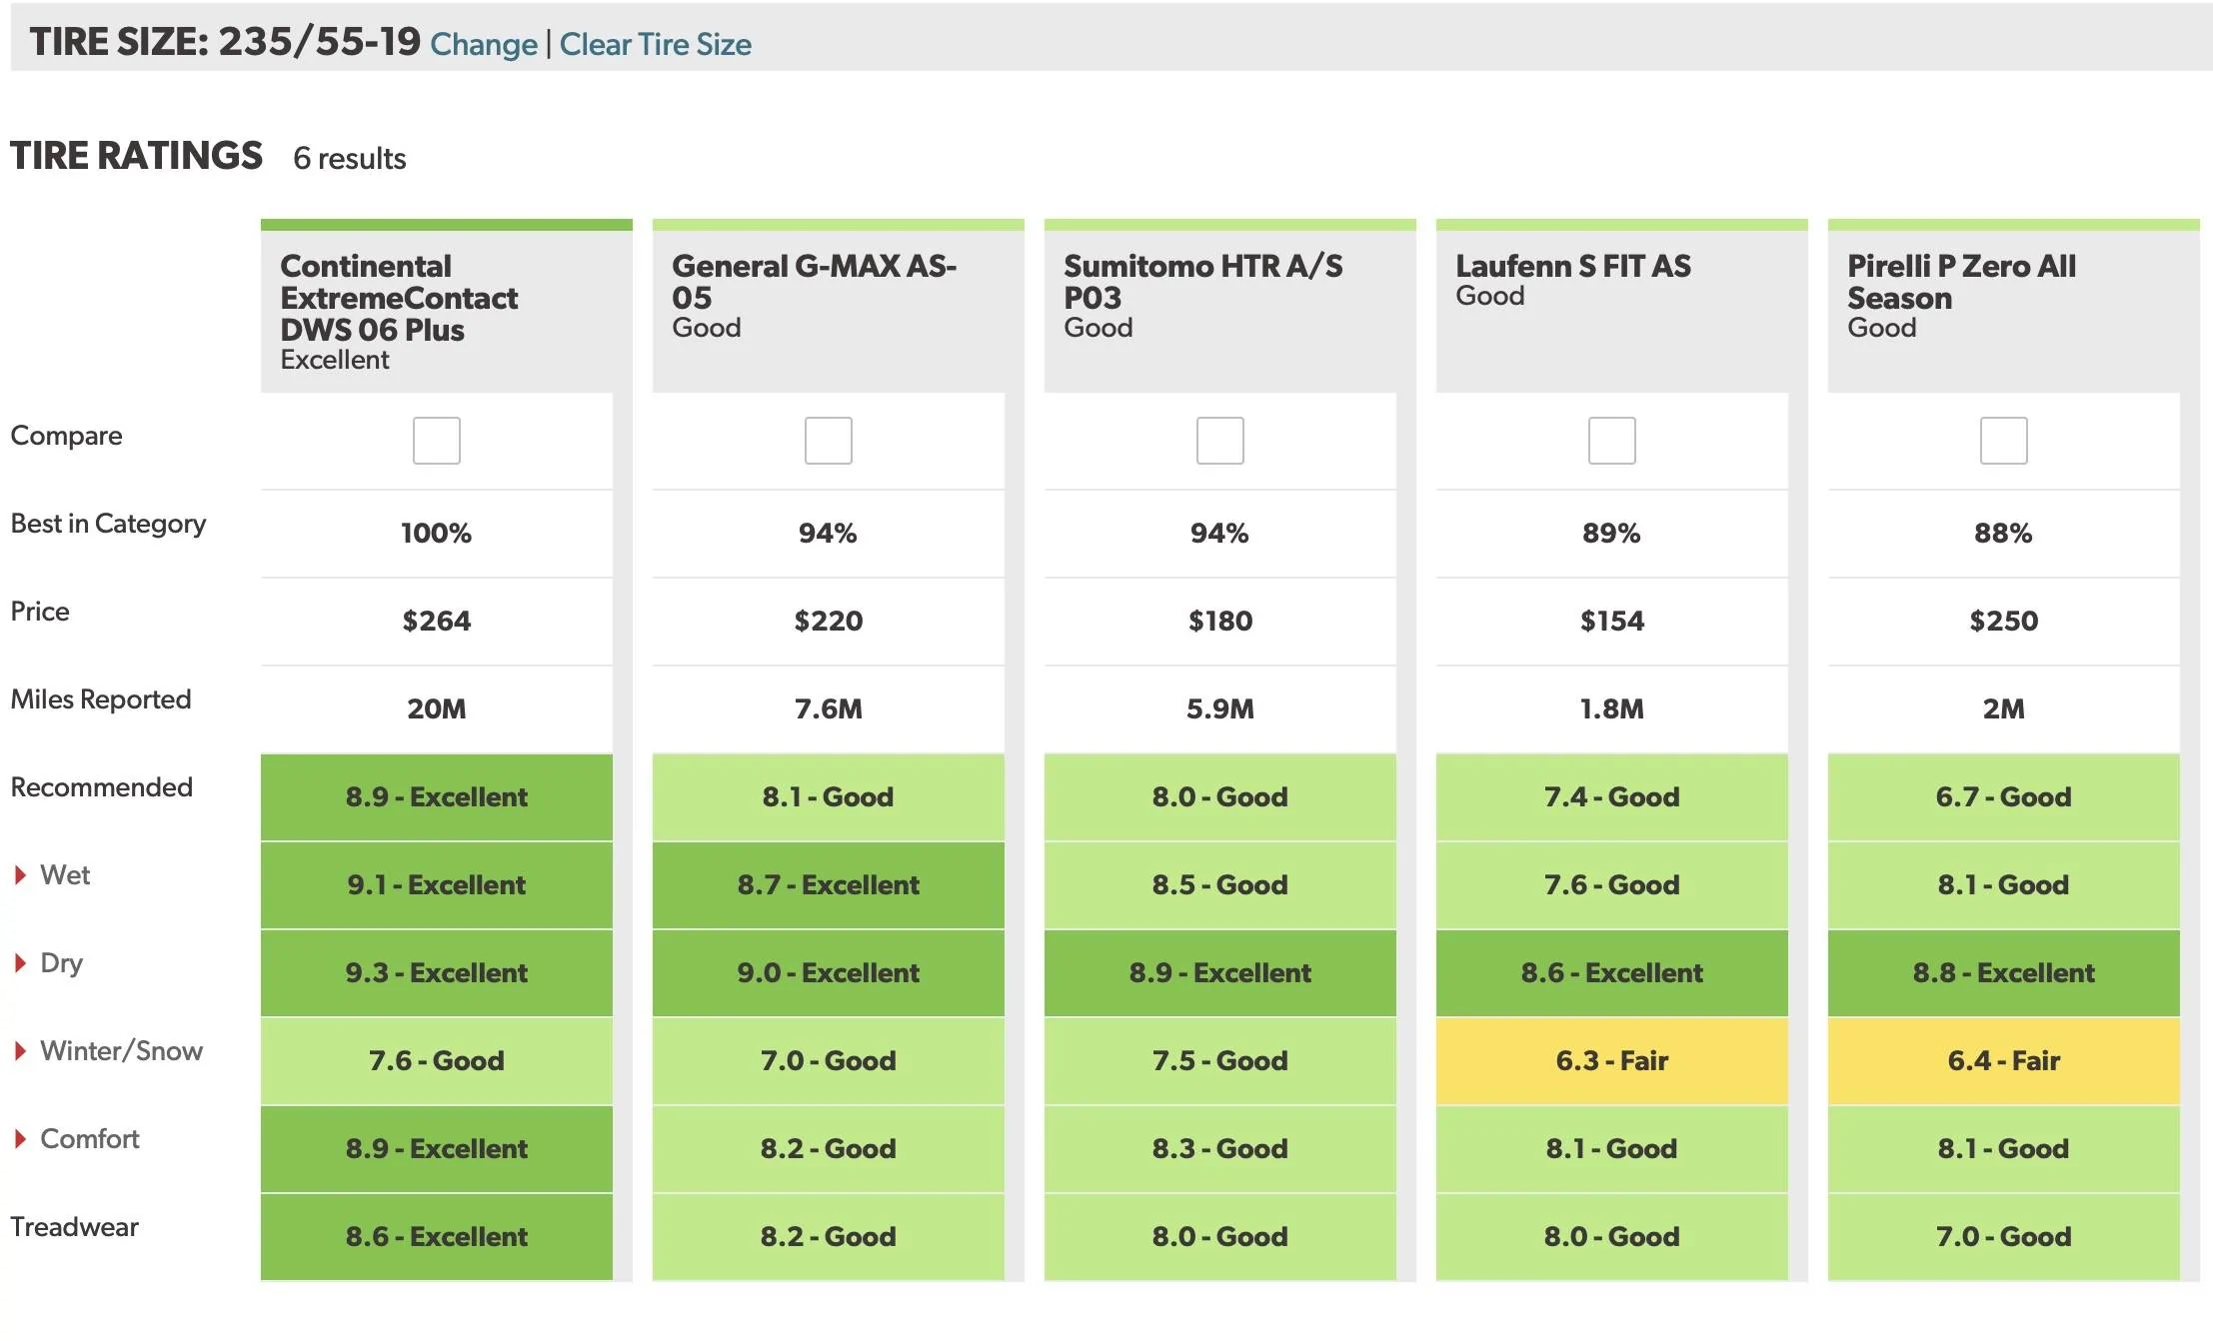Viewport: 2213px width, 1341px height.
Task: Click the Clear Tire Size link
Action: [656, 45]
